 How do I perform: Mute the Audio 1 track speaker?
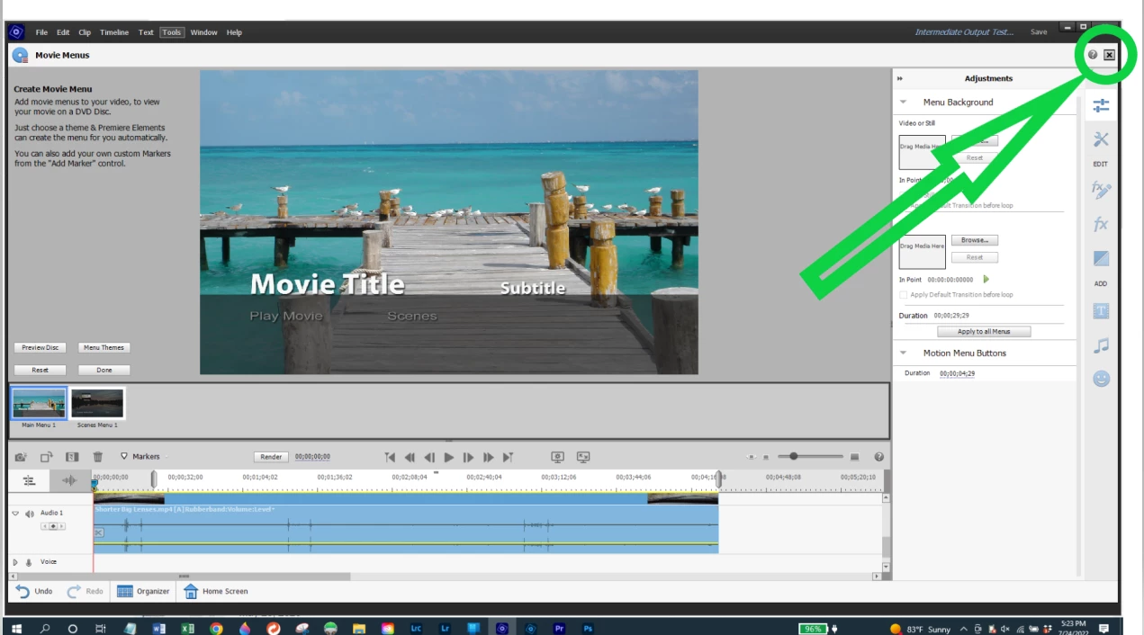coord(30,514)
